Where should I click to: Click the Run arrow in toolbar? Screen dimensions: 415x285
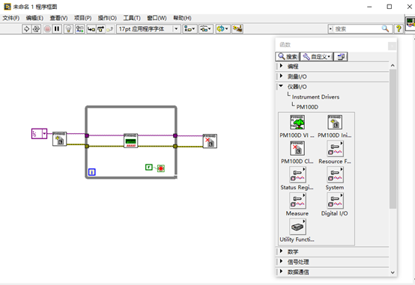click(x=26, y=29)
